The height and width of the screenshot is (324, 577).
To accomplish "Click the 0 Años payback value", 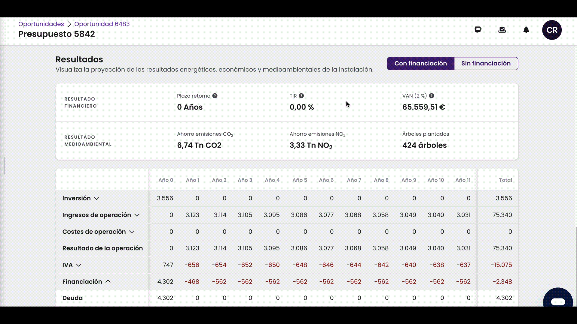I will (190, 107).
